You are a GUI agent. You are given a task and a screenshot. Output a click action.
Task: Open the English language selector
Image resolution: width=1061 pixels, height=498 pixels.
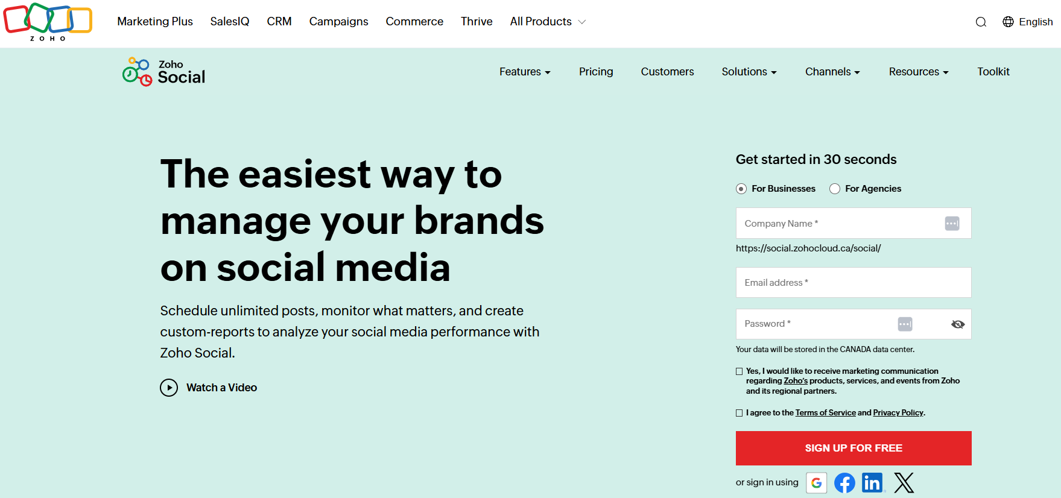pyautogui.click(x=1028, y=22)
